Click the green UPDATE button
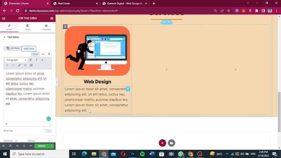Image resolution: width=281 pixels, height=158 pixels. click(42, 146)
